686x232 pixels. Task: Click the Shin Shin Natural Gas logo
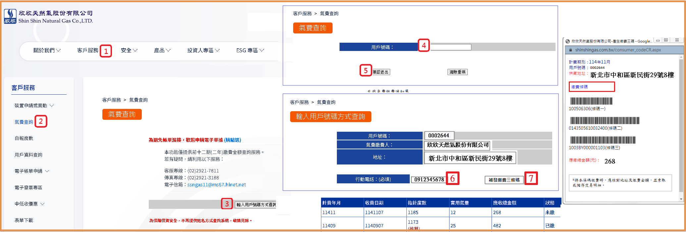(x=10, y=16)
